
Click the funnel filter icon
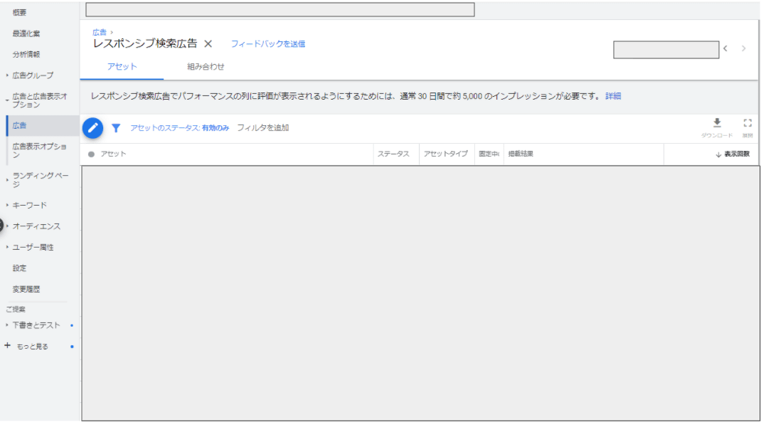point(116,128)
